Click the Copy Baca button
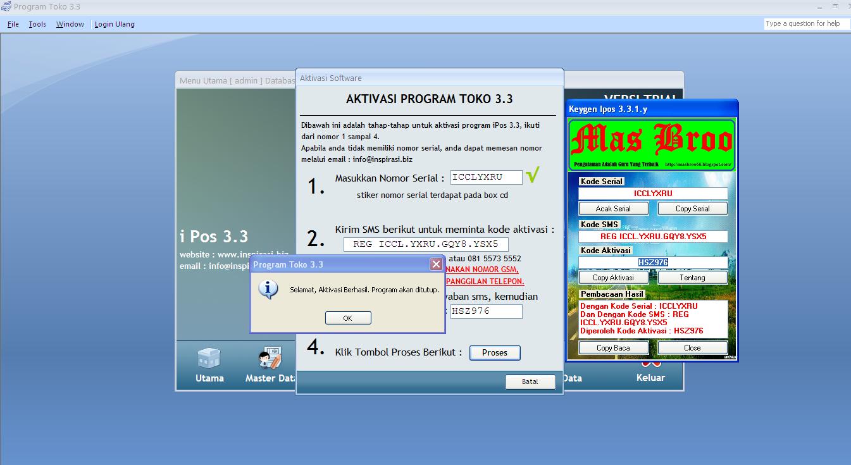Viewport: 851px width, 465px height. pos(613,347)
